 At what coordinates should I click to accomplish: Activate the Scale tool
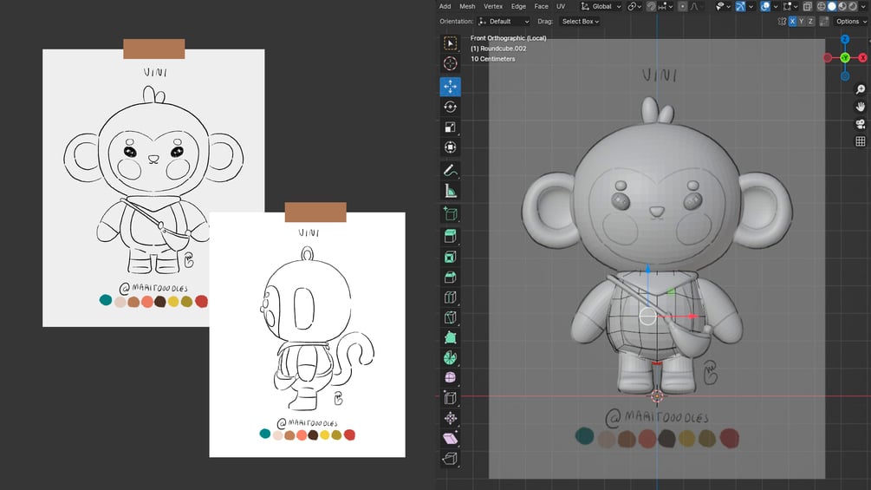(x=450, y=127)
